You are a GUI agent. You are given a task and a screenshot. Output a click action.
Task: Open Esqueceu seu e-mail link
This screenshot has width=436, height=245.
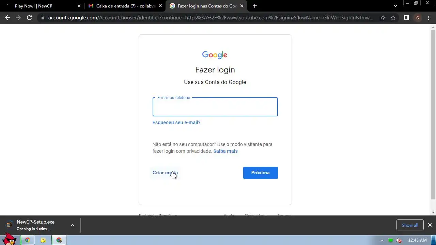176,122
